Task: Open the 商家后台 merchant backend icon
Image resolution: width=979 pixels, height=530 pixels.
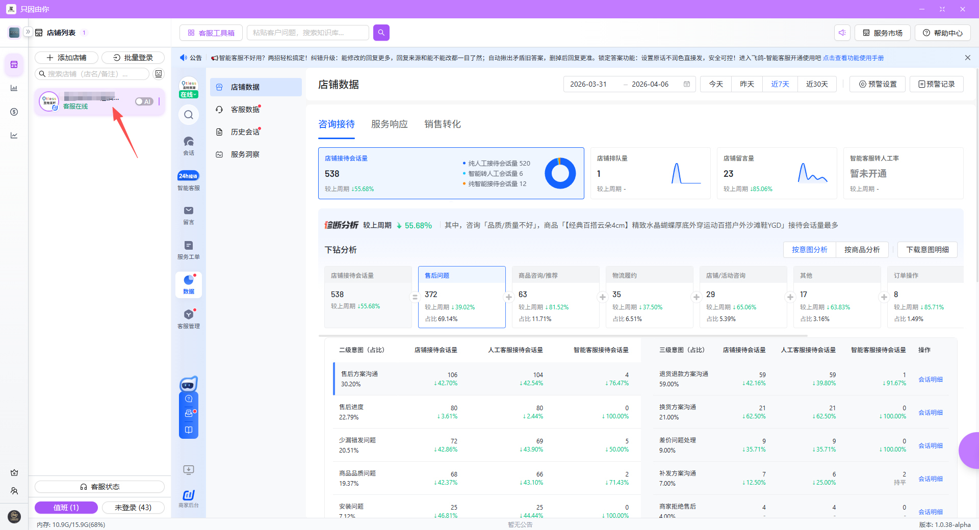Action: [189, 498]
